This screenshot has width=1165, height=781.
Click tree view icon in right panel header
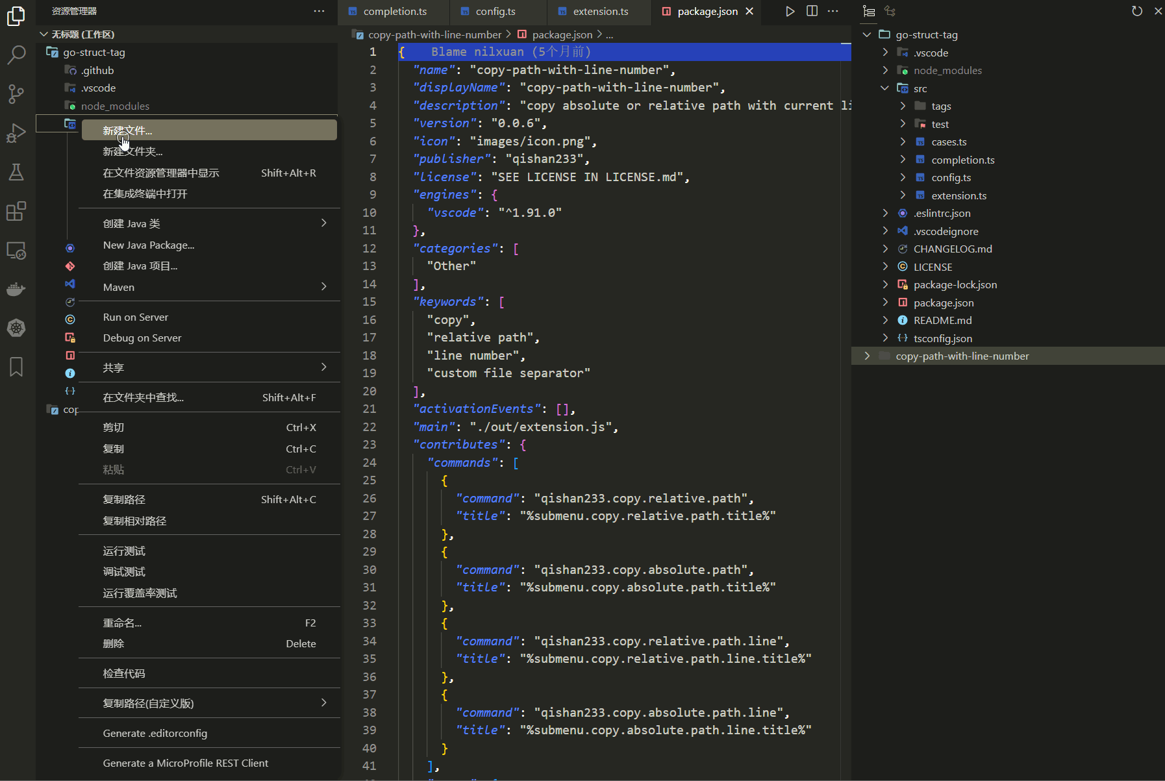click(869, 11)
